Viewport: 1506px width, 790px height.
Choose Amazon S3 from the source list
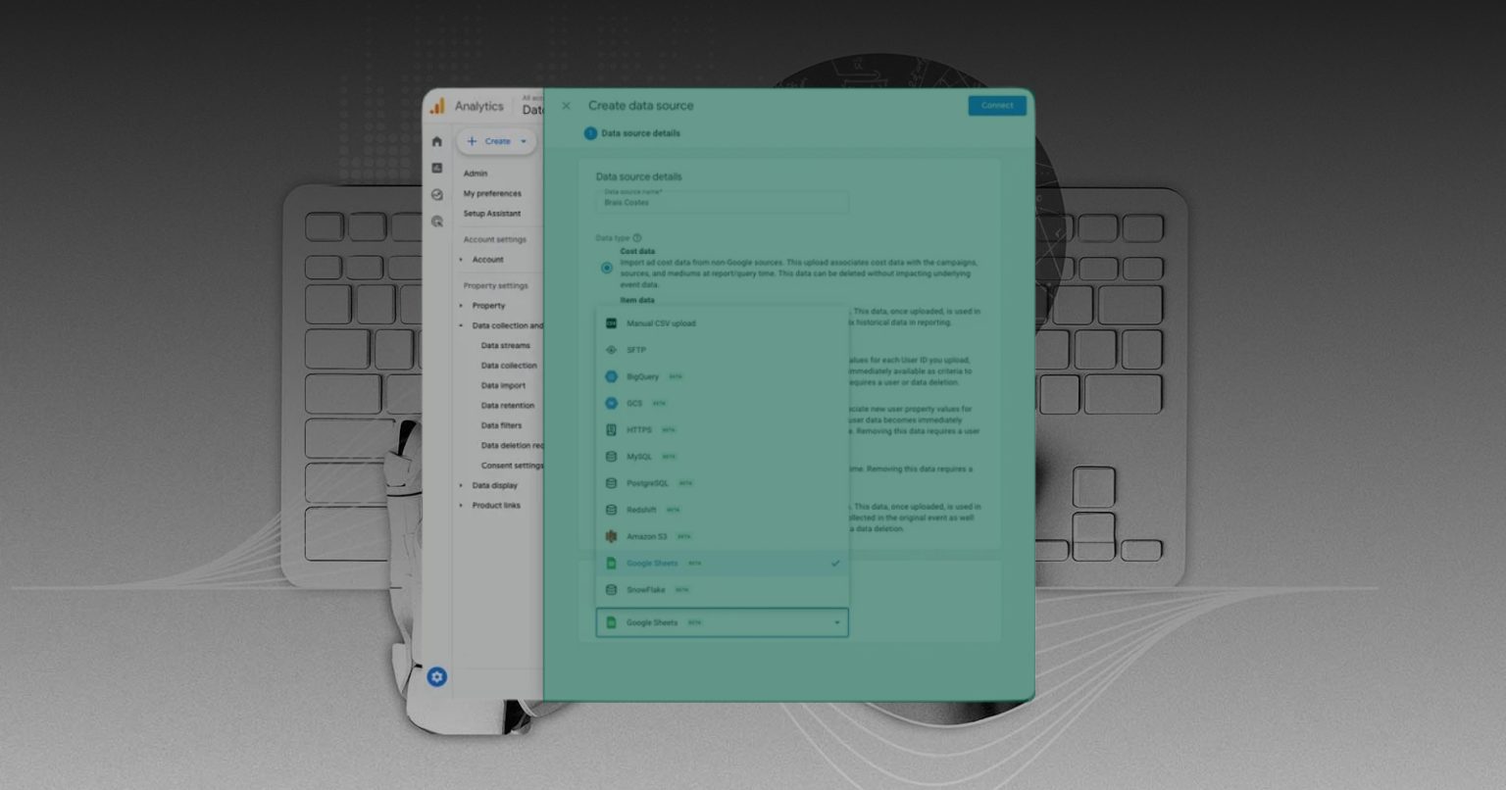point(723,536)
